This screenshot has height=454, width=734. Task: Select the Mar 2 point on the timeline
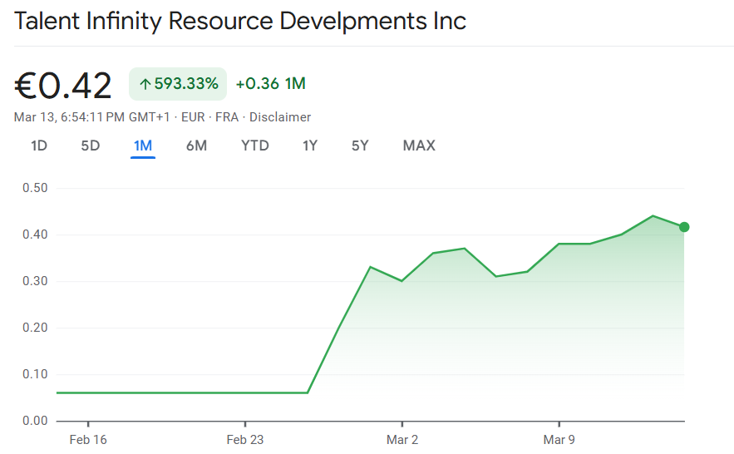402,439
